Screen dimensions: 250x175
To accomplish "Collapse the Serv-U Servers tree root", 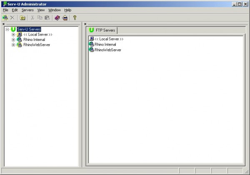I will point(7,29).
